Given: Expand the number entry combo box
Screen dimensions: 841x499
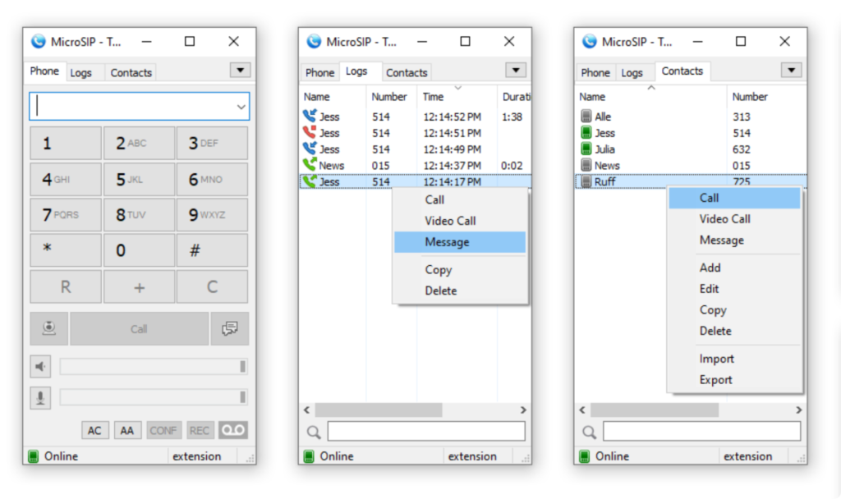Looking at the screenshot, I should [241, 107].
